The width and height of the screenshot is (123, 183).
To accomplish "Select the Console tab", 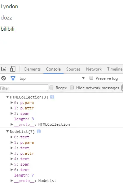I will (x=53, y=69).
